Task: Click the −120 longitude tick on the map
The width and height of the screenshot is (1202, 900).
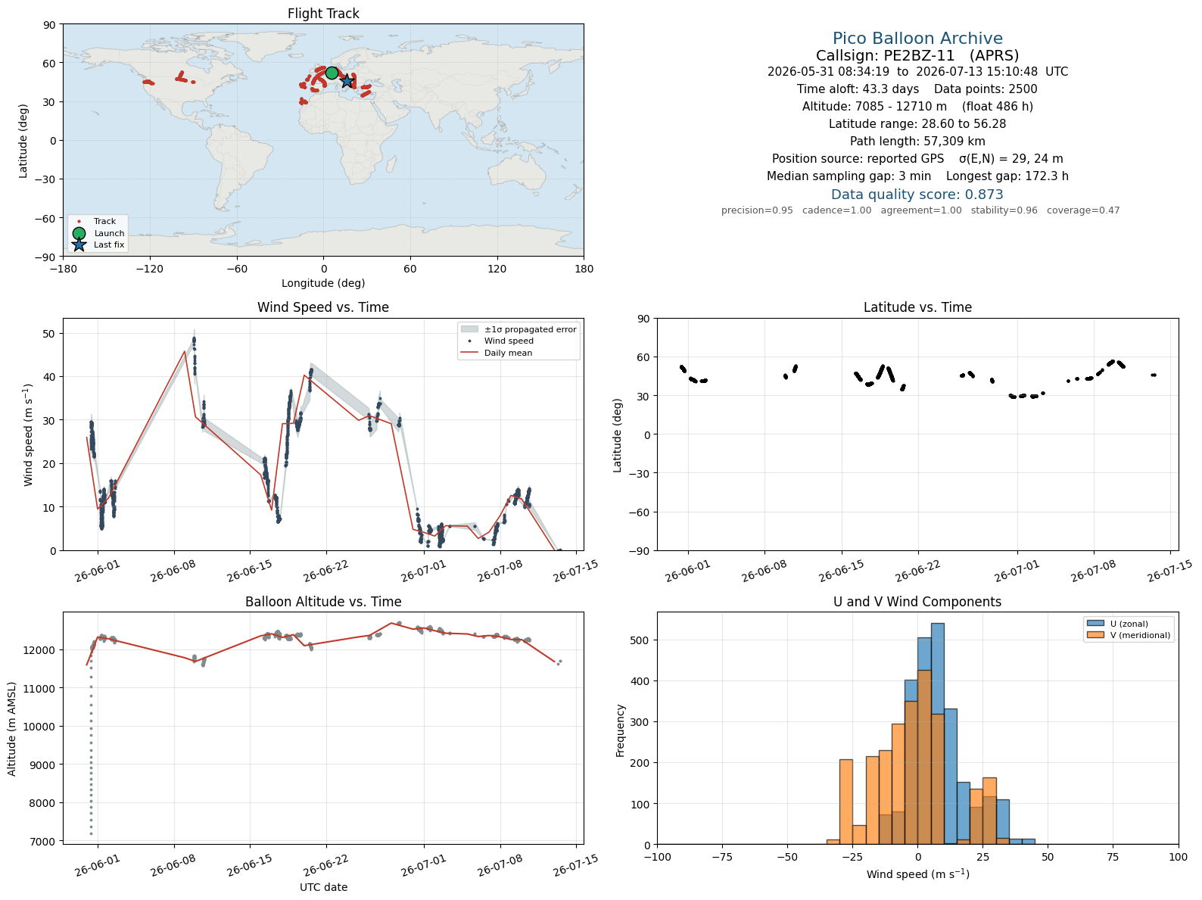Action: coord(150,269)
